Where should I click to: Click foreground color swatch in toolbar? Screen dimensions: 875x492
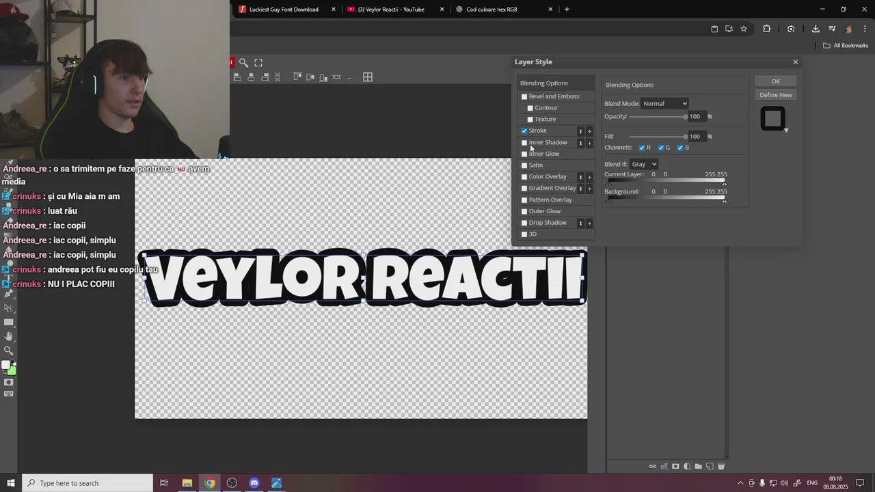coord(6,366)
